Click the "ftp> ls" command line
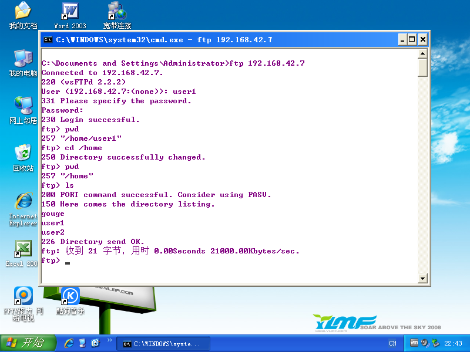The height and width of the screenshot is (352, 470). [x=57, y=185]
